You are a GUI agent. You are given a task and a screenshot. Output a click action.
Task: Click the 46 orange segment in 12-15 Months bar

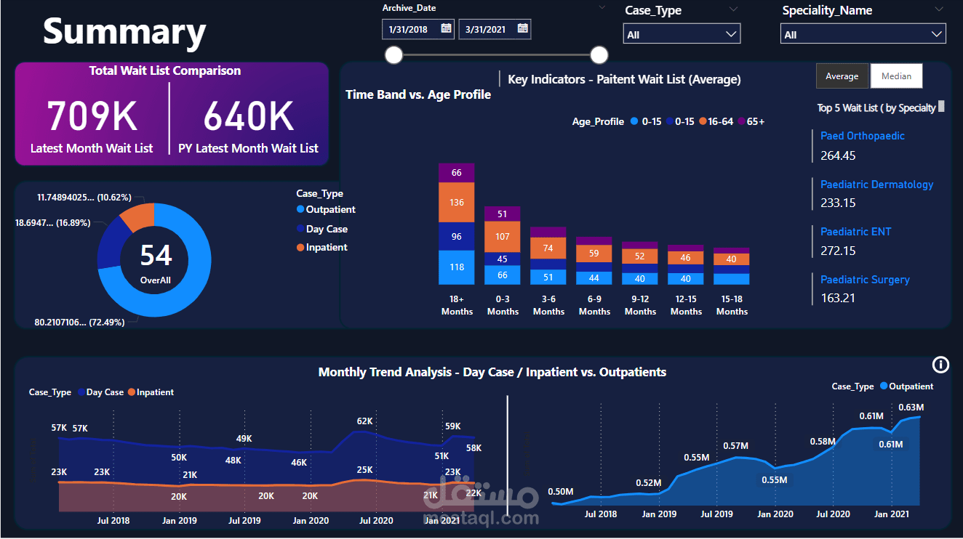pyautogui.click(x=686, y=258)
